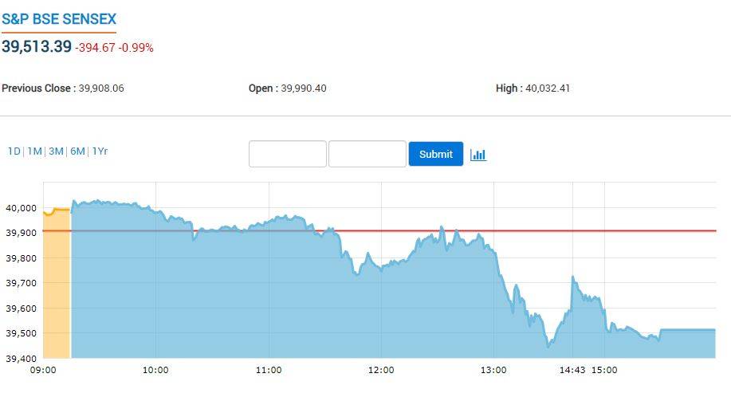Switch chart to the 1Yr range
731x401 pixels.
100,151
